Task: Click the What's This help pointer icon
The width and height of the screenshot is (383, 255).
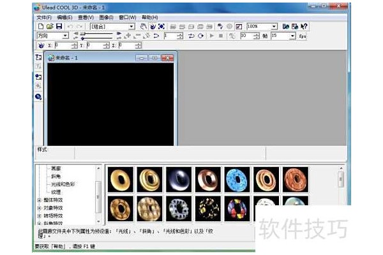Action: 304,26
